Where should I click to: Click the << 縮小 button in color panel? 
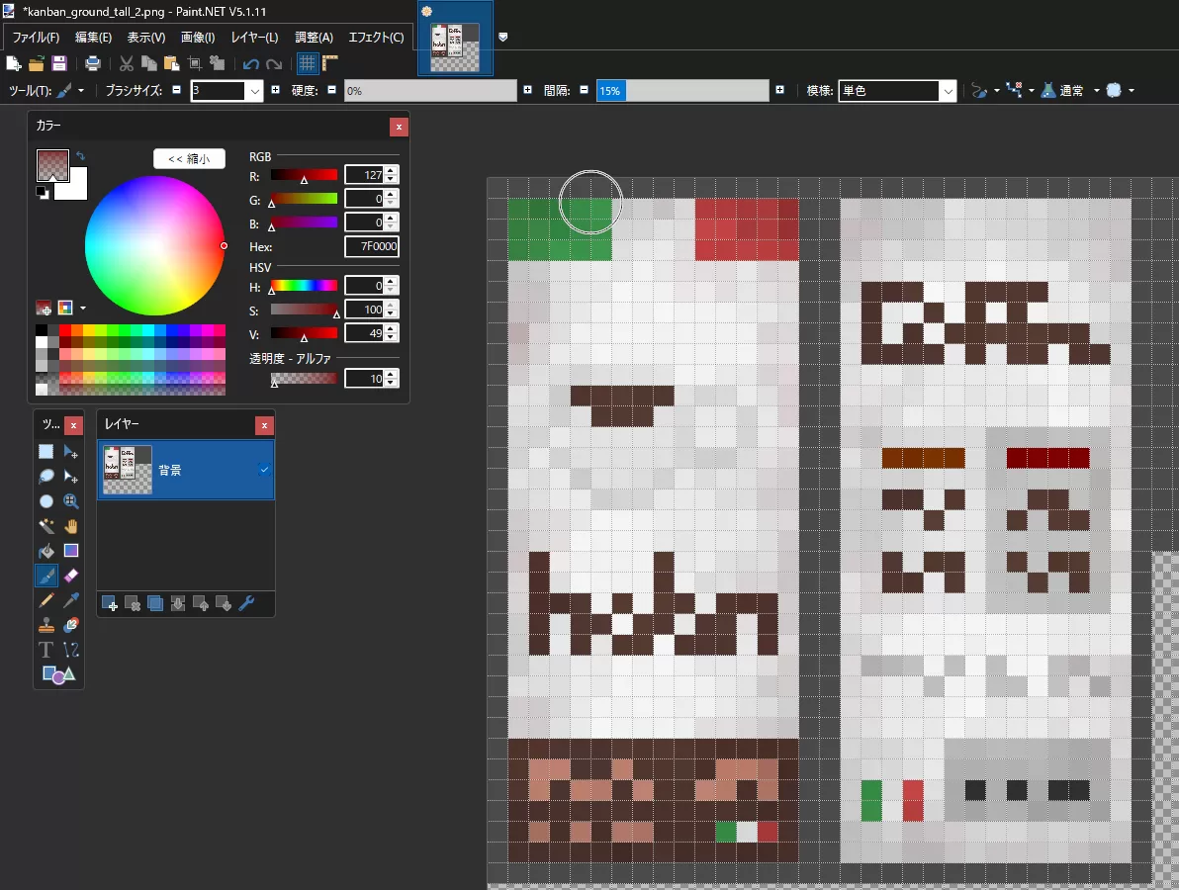click(189, 158)
